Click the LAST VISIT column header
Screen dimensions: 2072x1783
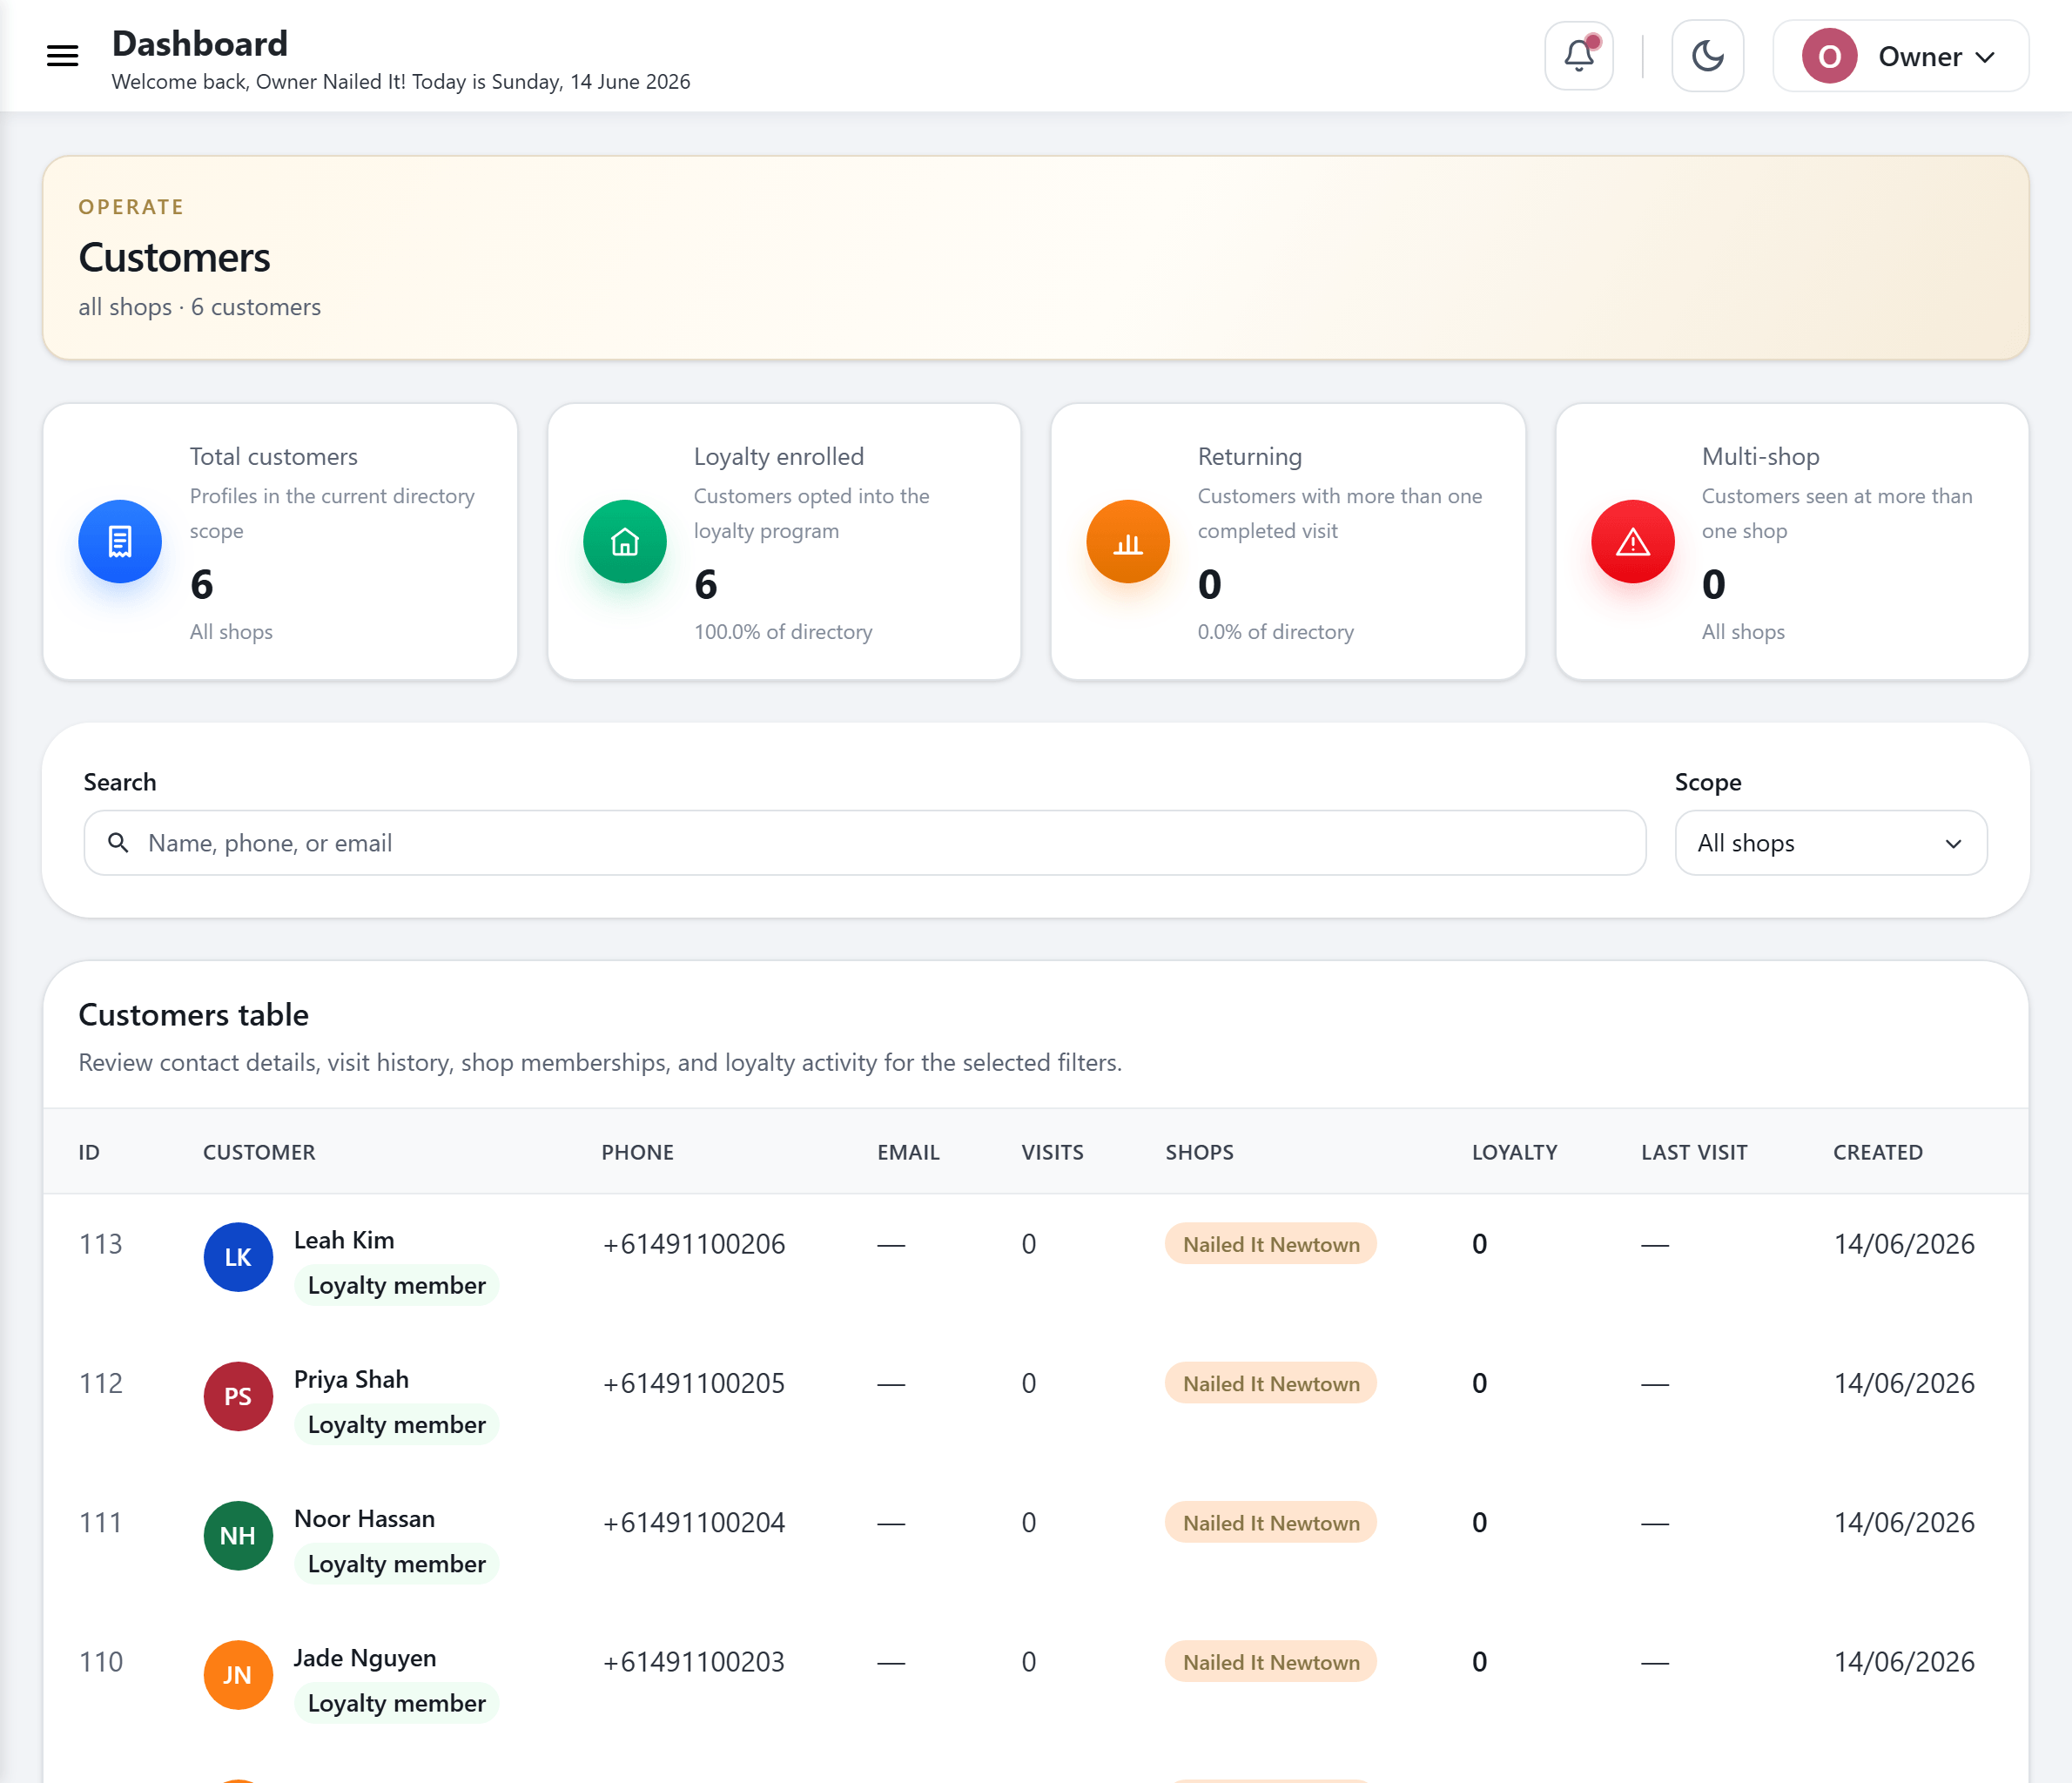[1694, 1152]
